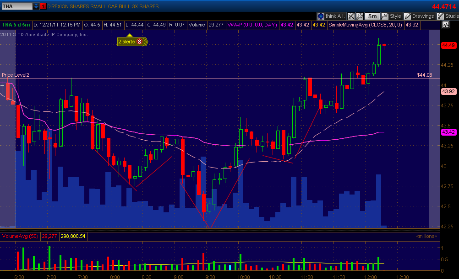Click the Volume label in status row
This screenshot has width=459, height=279.
[197, 25]
